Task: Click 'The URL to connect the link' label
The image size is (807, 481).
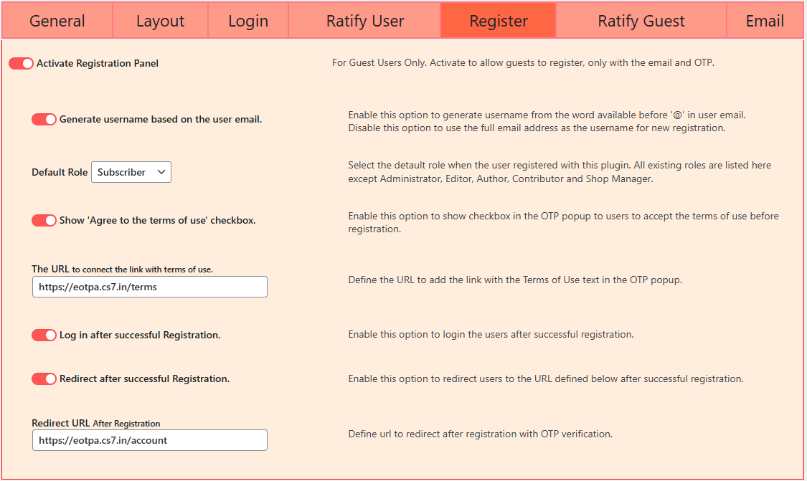Action: pos(122,269)
